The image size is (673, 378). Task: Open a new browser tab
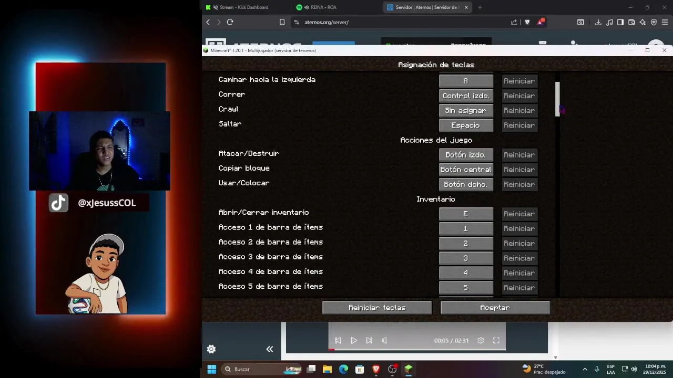pos(480,7)
